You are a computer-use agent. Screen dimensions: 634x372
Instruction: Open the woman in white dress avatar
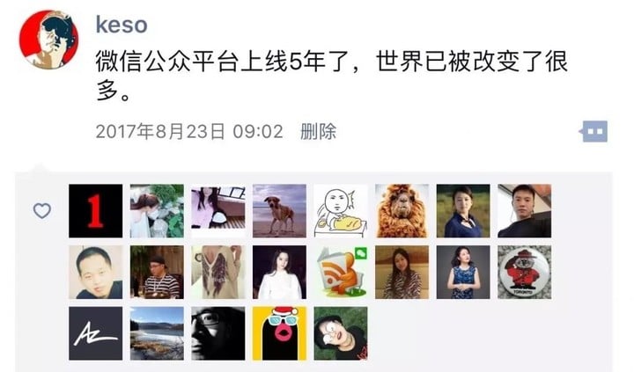(279, 273)
